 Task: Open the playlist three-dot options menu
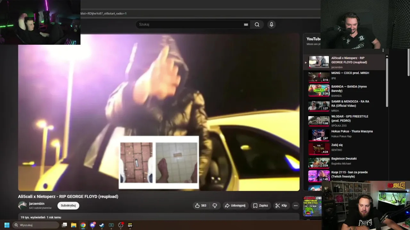tap(383, 50)
